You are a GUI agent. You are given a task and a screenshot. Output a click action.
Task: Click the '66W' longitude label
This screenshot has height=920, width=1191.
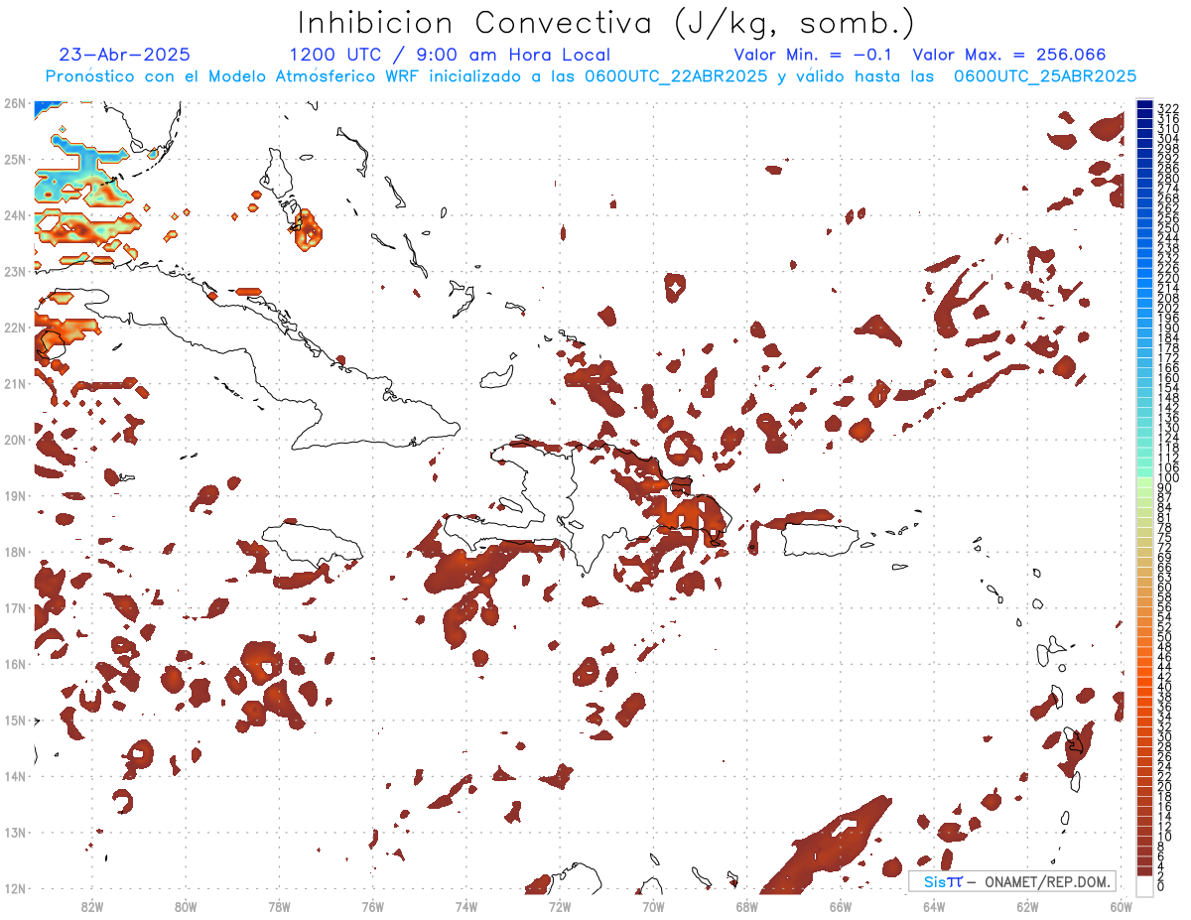tap(841, 905)
